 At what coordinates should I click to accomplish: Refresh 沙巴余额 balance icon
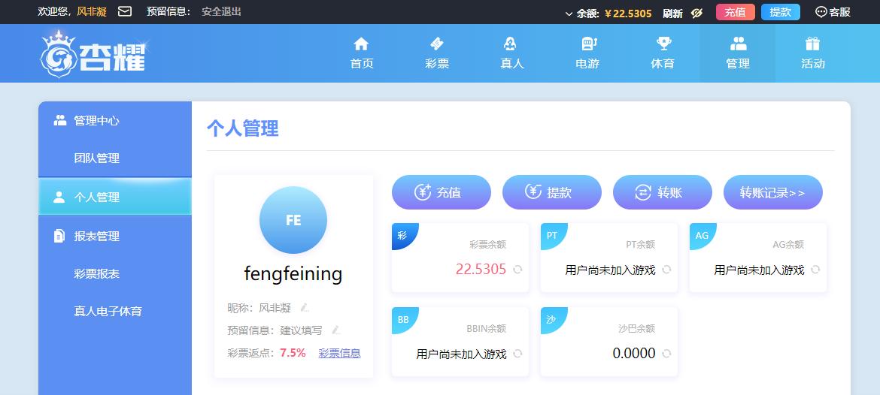coord(666,354)
